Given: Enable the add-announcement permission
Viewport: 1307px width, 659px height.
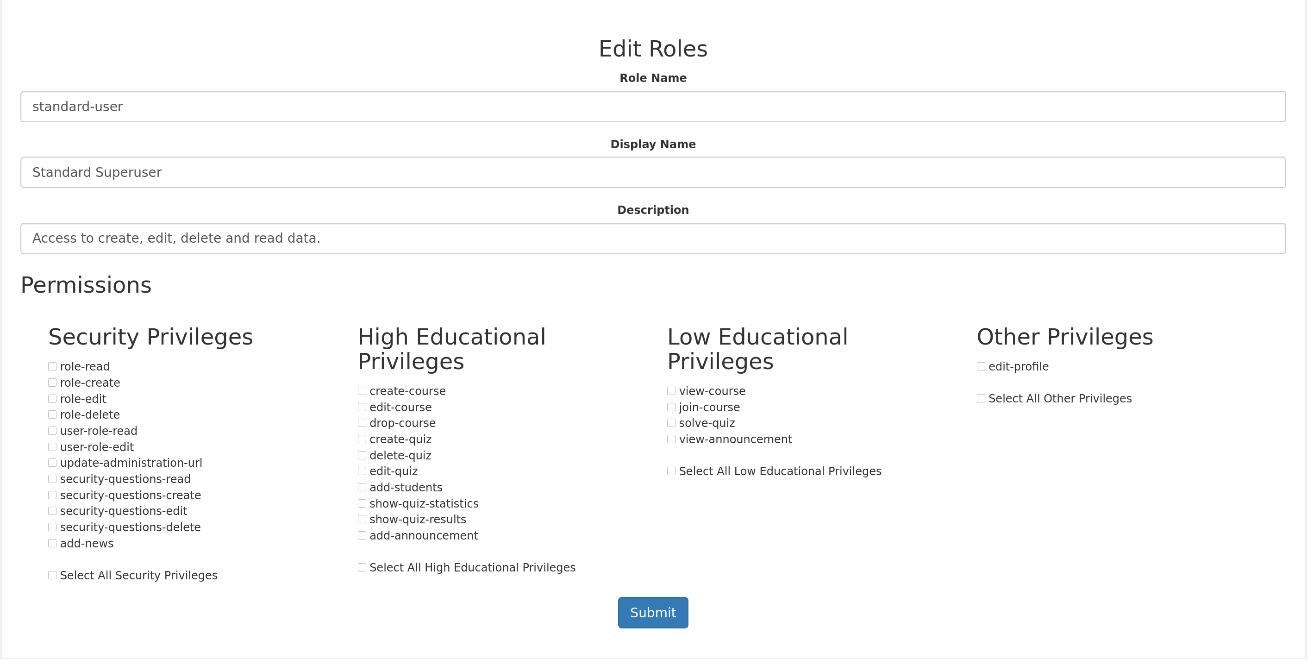Looking at the screenshot, I should click(x=362, y=536).
